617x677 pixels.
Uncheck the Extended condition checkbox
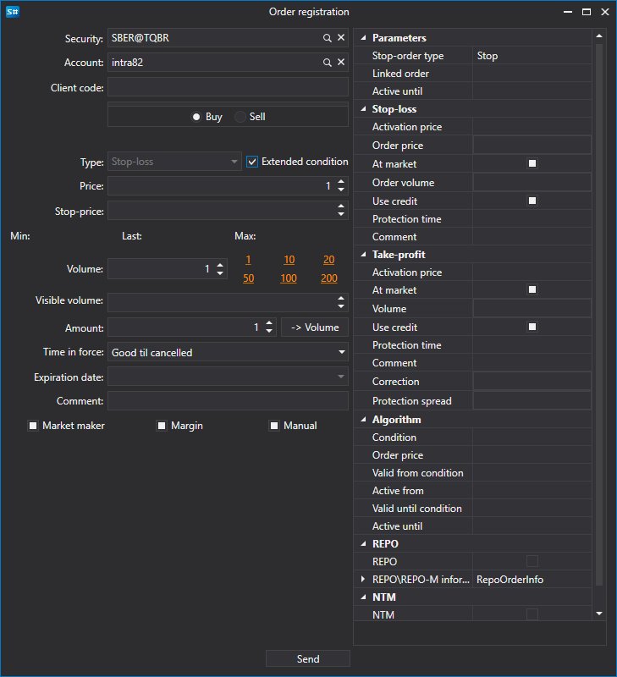click(x=252, y=162)
